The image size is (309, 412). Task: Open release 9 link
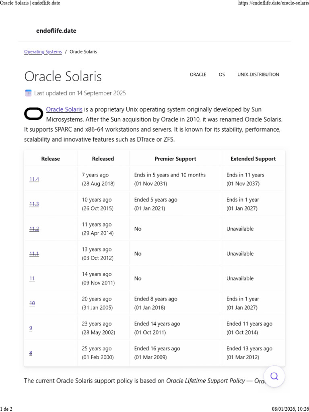[31, 328]
